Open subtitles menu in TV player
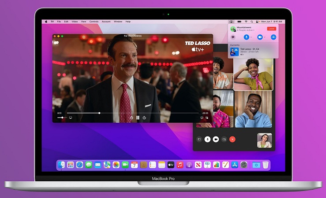Viewport: 326px width, 198px height. (x=202, y=118)
